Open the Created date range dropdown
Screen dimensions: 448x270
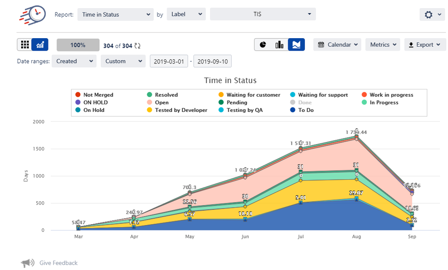(74, 61)
